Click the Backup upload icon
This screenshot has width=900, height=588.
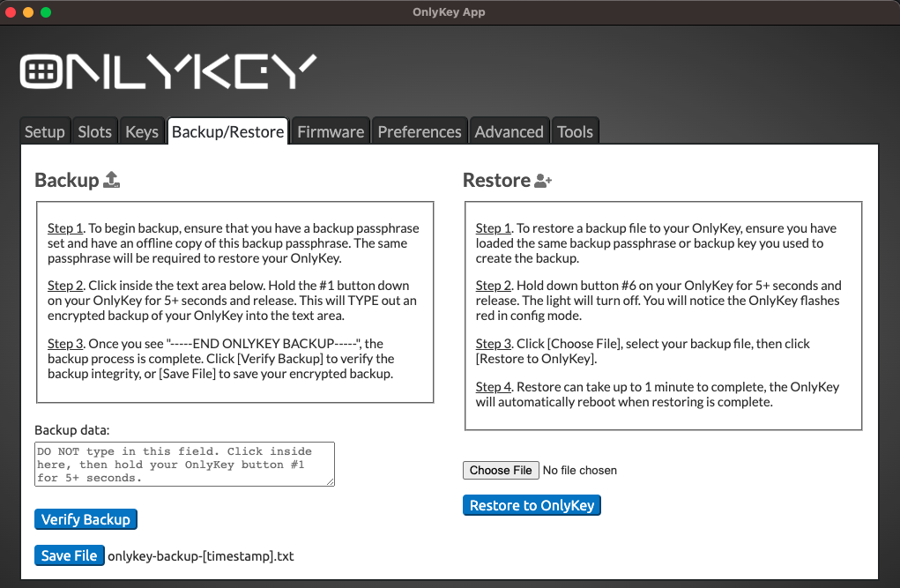coord(111,180)
